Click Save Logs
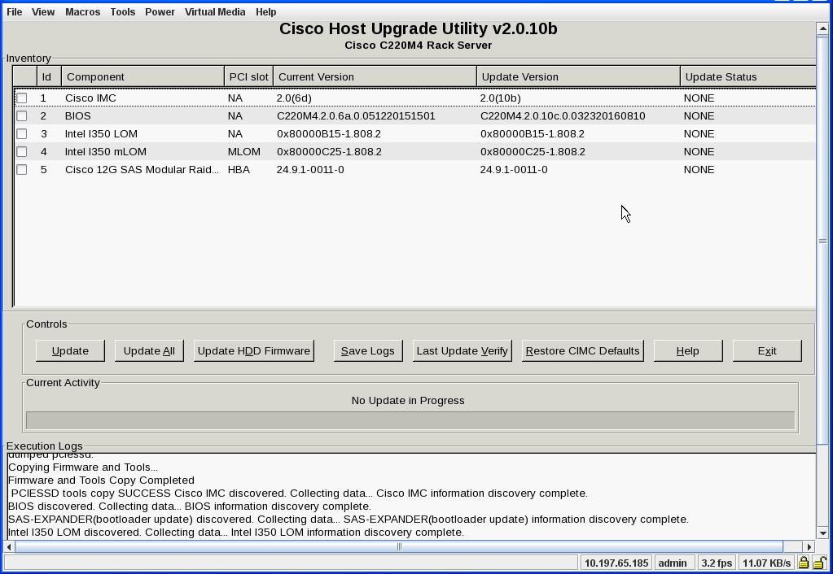833x574 pixels. 367,350
